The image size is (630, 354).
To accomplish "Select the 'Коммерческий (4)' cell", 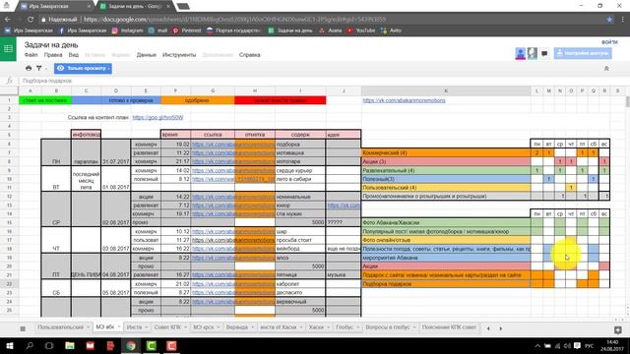I will pos(446,153).
